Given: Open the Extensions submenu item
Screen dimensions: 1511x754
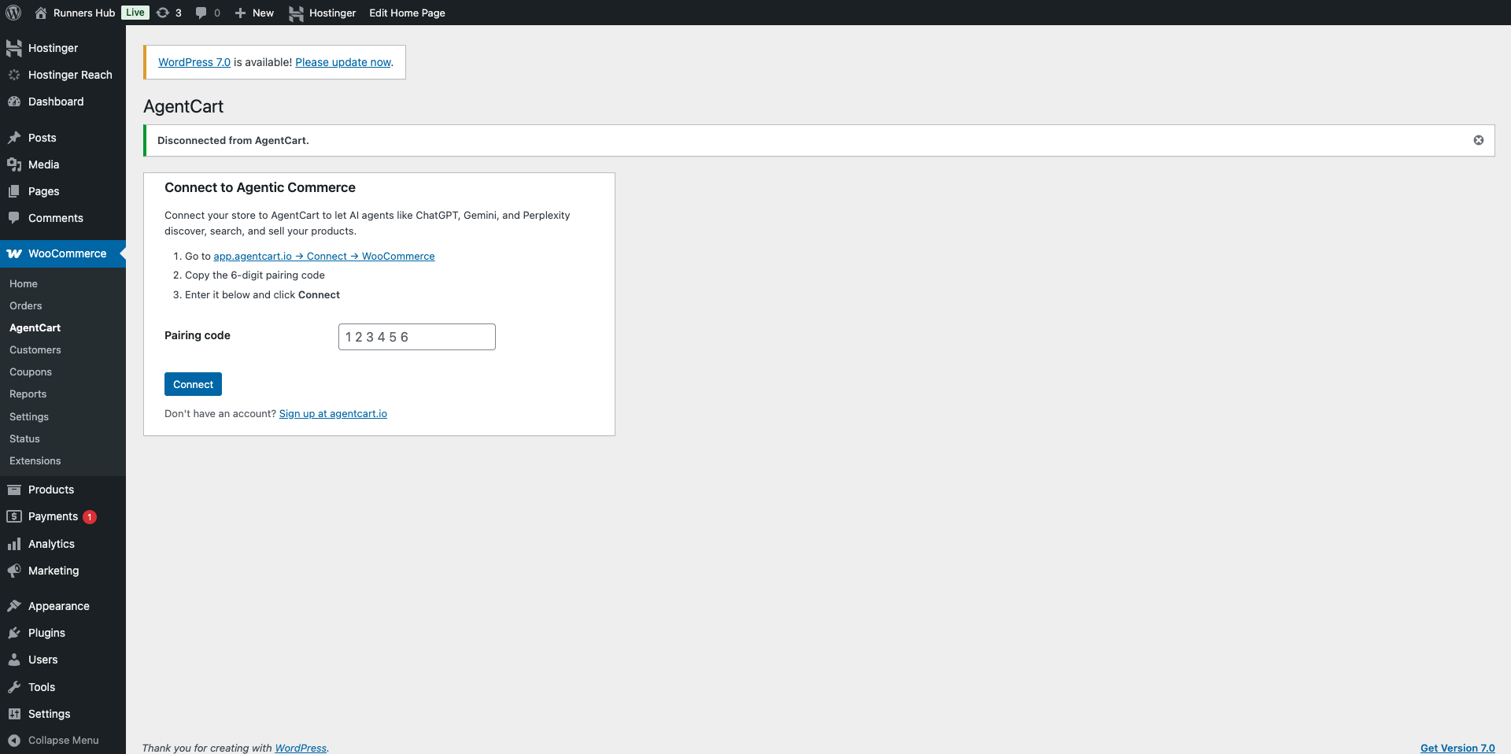Looking at the screenshot, I should pyautogui.click(x=35, y=460).
